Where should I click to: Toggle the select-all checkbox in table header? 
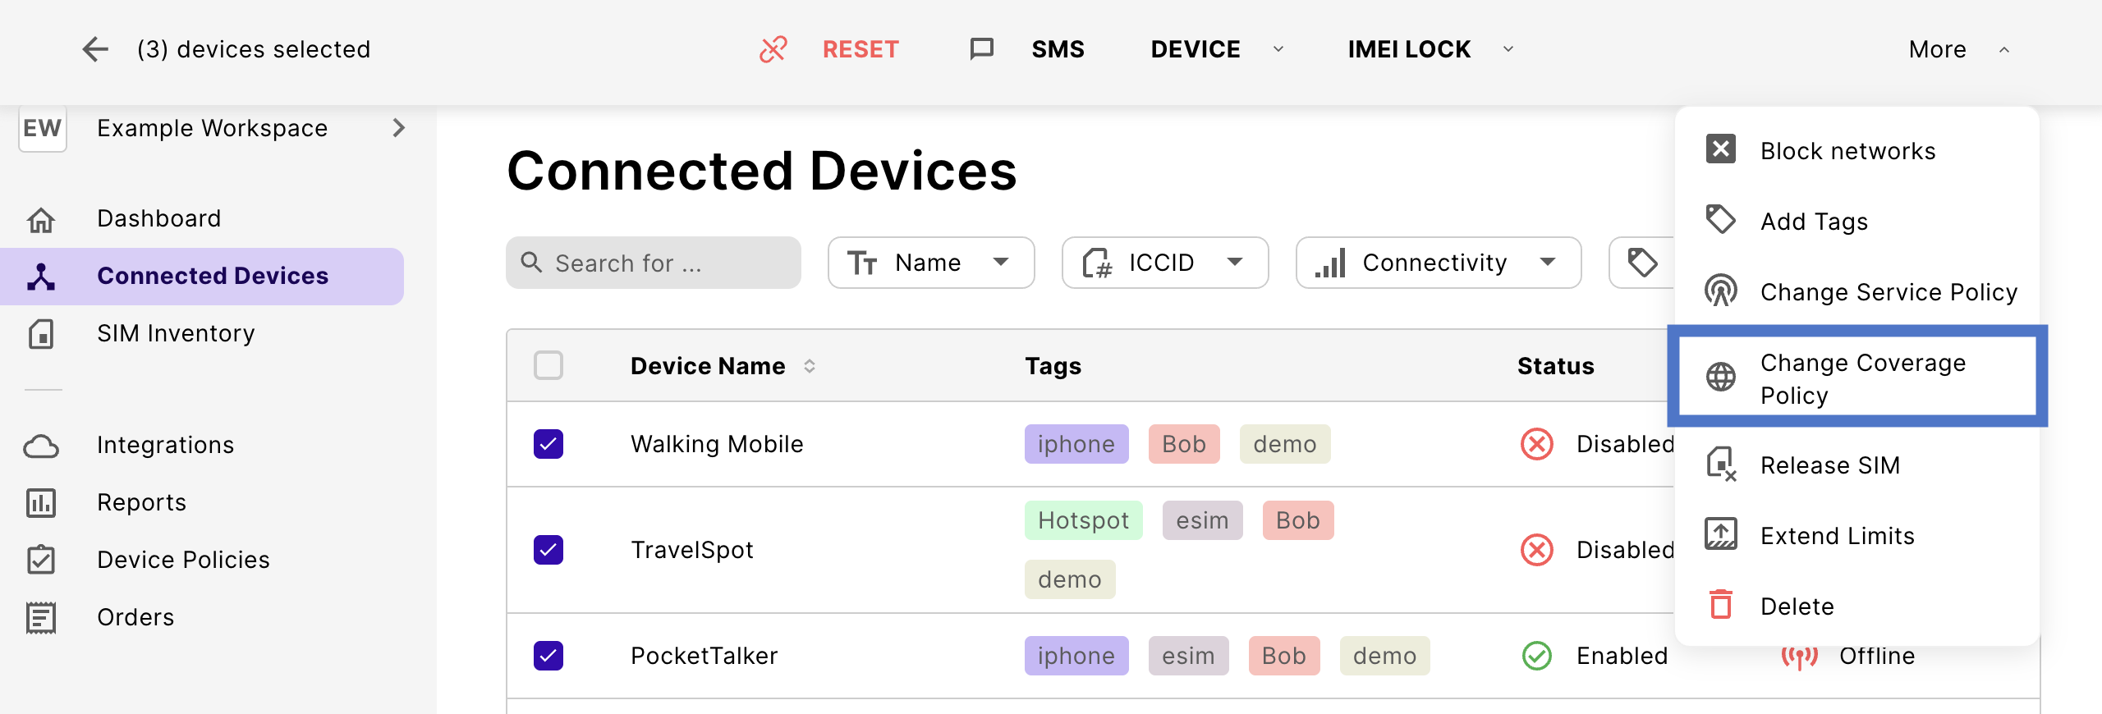pyautogui.click(x=548, y=365)
